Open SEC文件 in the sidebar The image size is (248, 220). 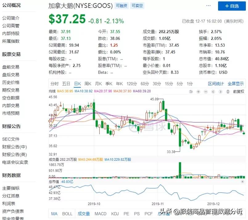click(11, 139)
